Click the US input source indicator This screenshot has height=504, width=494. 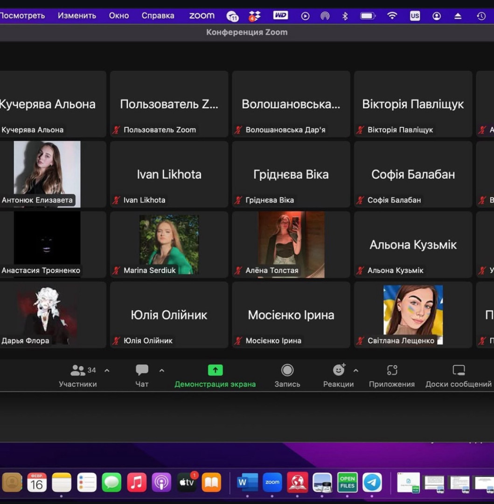(415, 16)
